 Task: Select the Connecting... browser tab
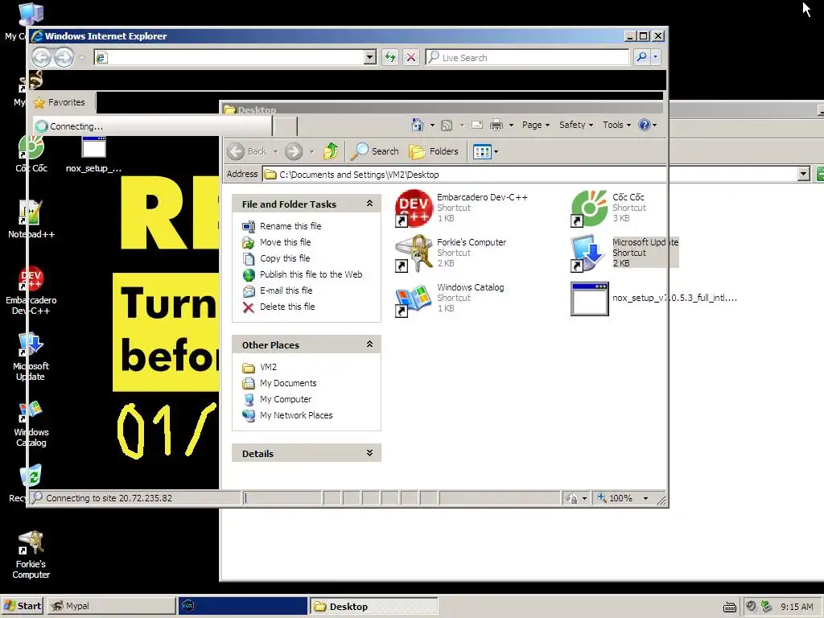pos(152,126)
